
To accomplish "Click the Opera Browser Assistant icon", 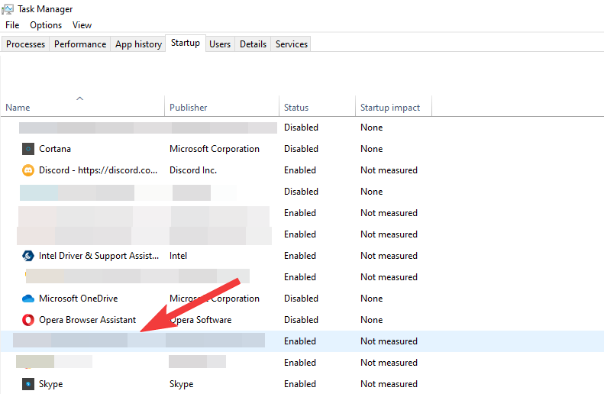I will tap(28, 320).
